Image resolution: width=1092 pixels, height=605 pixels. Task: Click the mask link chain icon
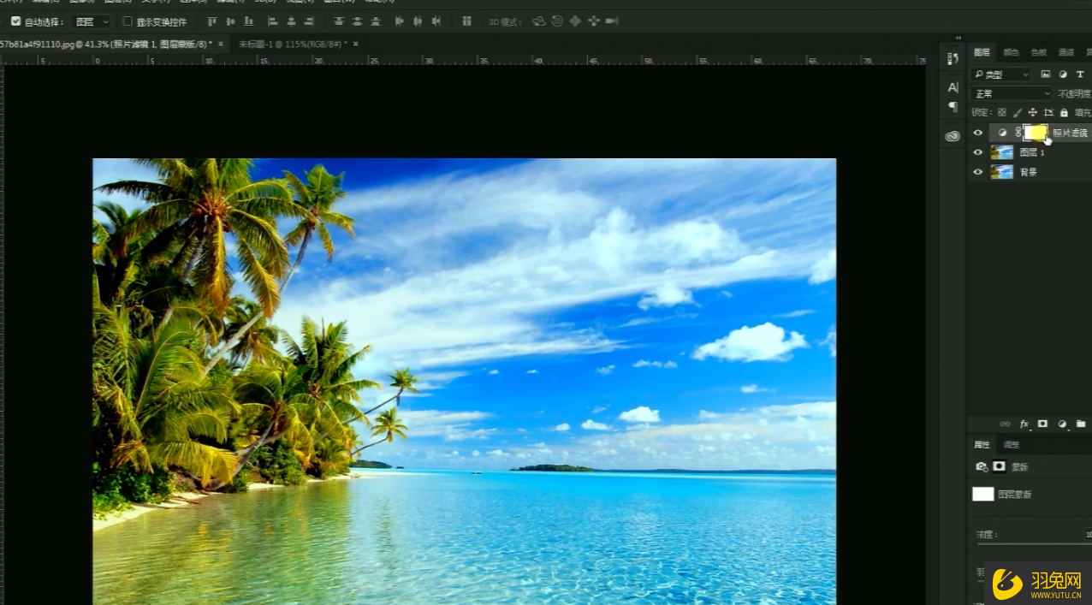click(x=1018, y=133)
